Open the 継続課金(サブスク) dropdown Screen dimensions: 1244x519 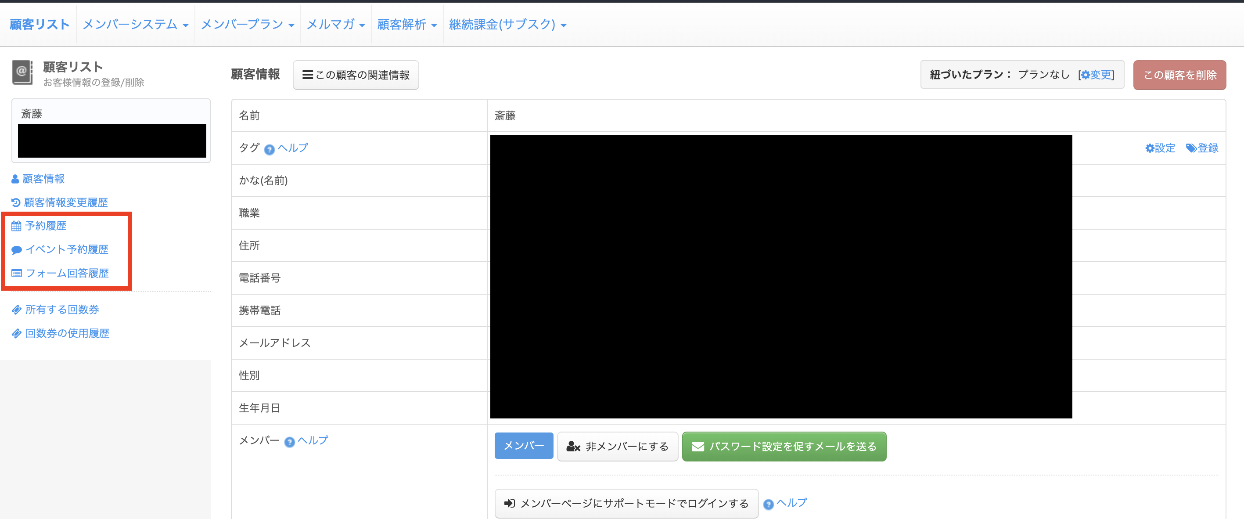[x=507, y=24]
